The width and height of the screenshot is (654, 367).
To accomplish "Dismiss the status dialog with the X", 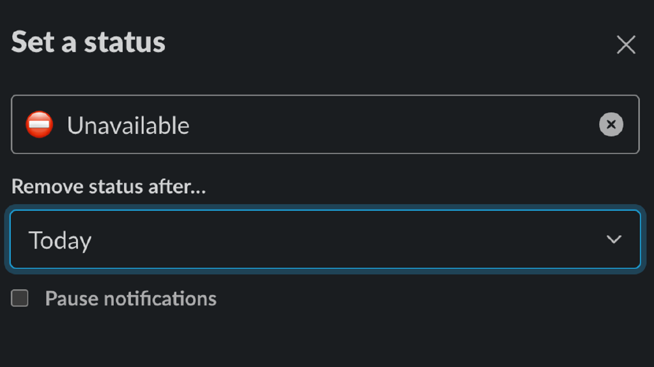I will (626, 45).
